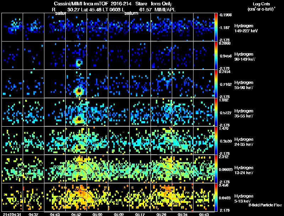284x216 pixels.
Task: Click the 'MIMI/APL' header text
Action: point(165,10)
